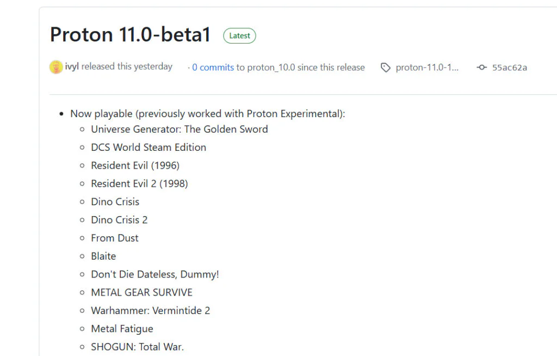Select the Proton 11.0-beta1 release title
557x356 pixels.
coord(131,34)
